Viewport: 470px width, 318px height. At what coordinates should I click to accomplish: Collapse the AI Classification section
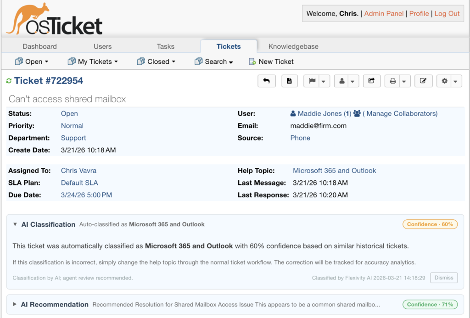[x=15, y=224]
